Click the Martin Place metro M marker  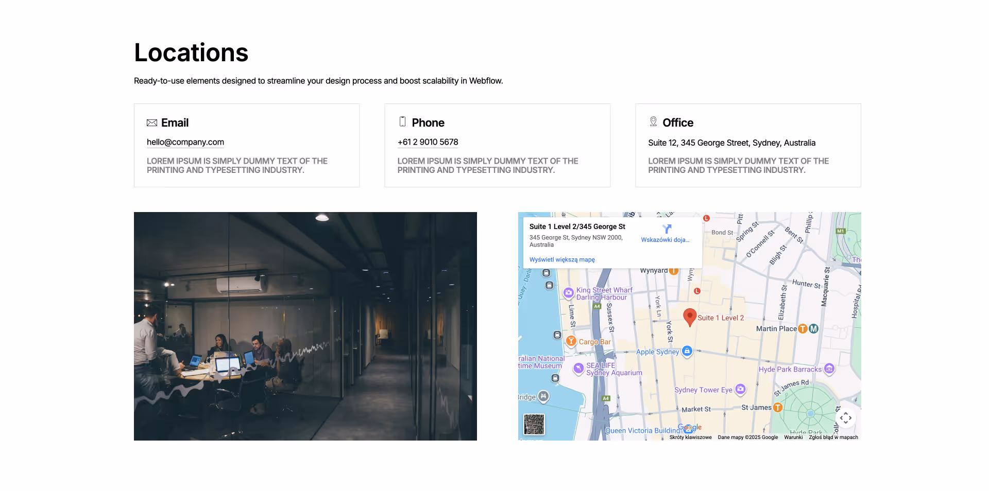click(813, 328)
